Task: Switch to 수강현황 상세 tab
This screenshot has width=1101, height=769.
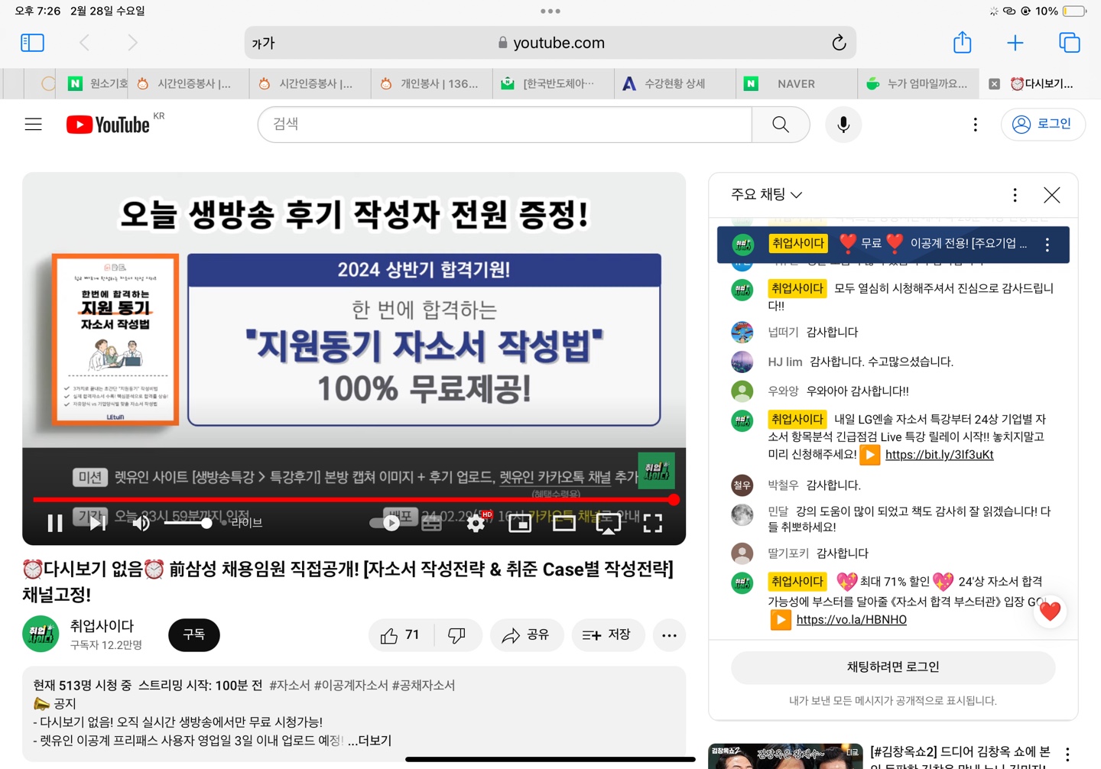Action: pos(675,84)
